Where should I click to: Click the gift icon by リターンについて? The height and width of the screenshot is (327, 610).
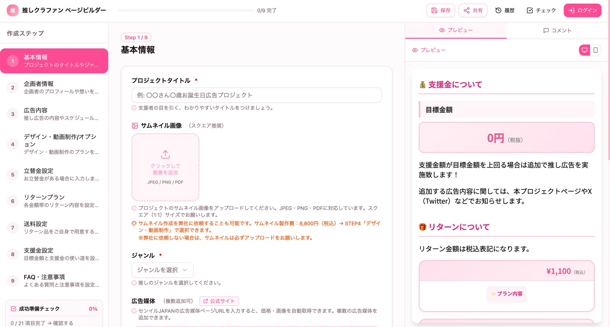tap(423, 227)
